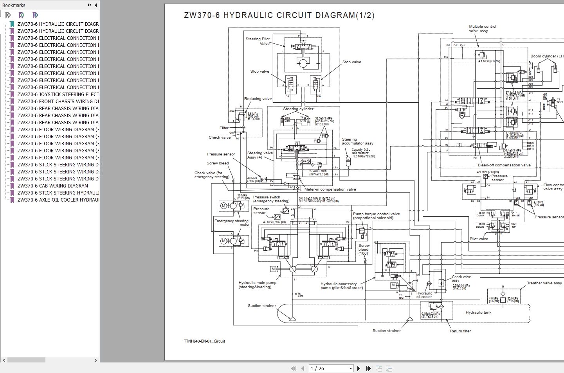564x373 pixels.
Task: Expand the Bookmarks panel options double-arrow
Action: click(90, 5)
